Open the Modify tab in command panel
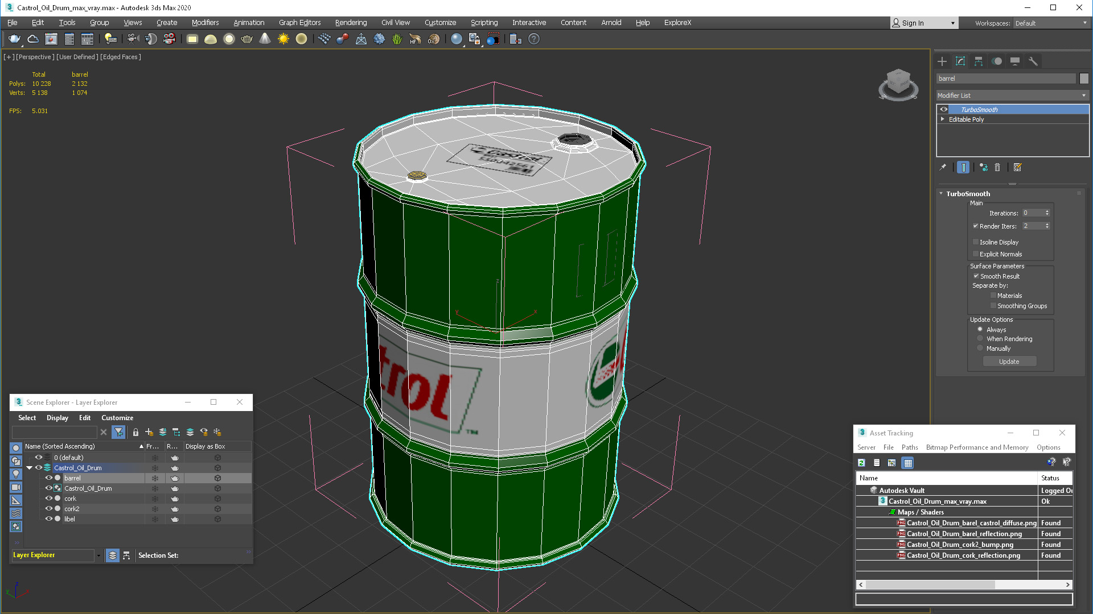This screenshot has height=614, width=1093. [960, 61]
